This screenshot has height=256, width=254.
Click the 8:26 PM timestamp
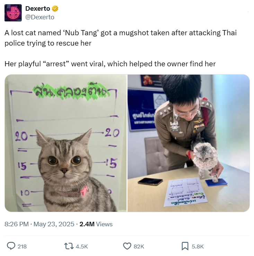(x=17, y=224)
